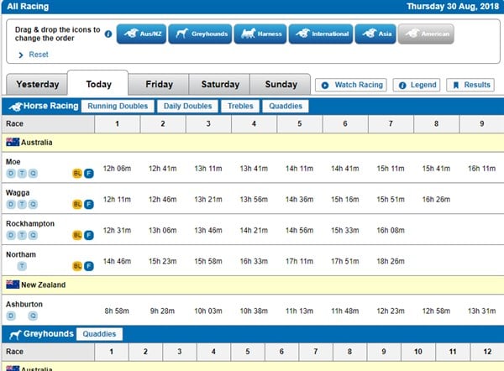Open the Northam meeting
This screenshot has width=504, height=371.
(21, 254)
